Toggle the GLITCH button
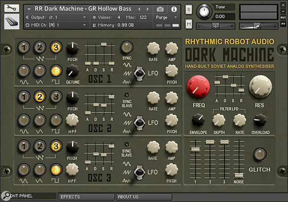The height and width of the screenshot is (202, 288). 260,154
